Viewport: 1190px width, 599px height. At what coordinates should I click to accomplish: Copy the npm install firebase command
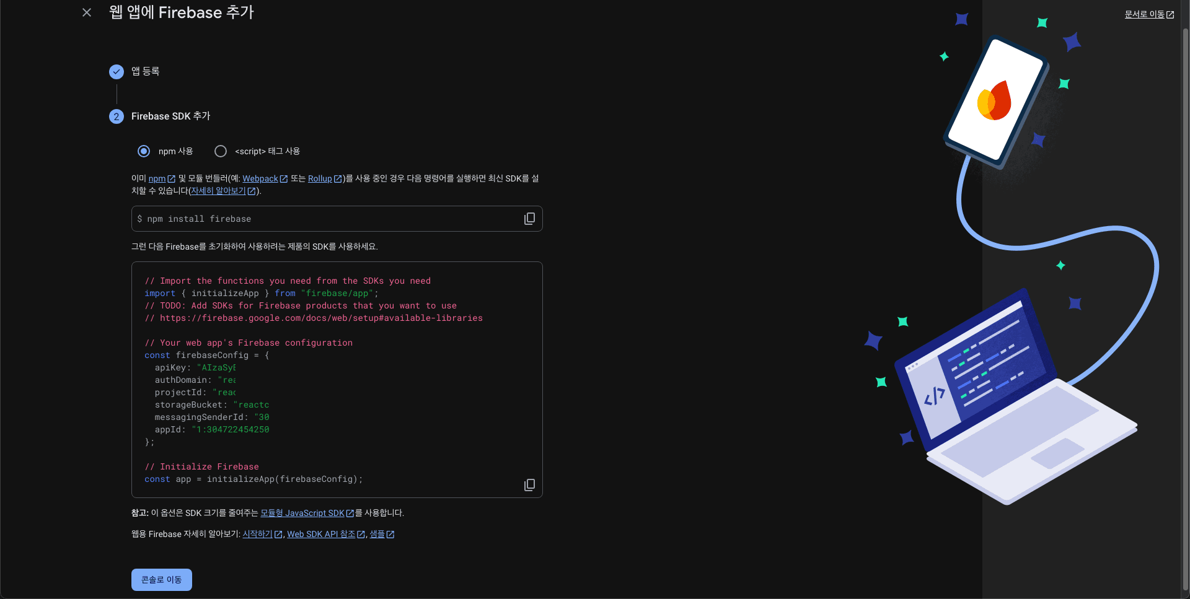(x=529, y=219)
